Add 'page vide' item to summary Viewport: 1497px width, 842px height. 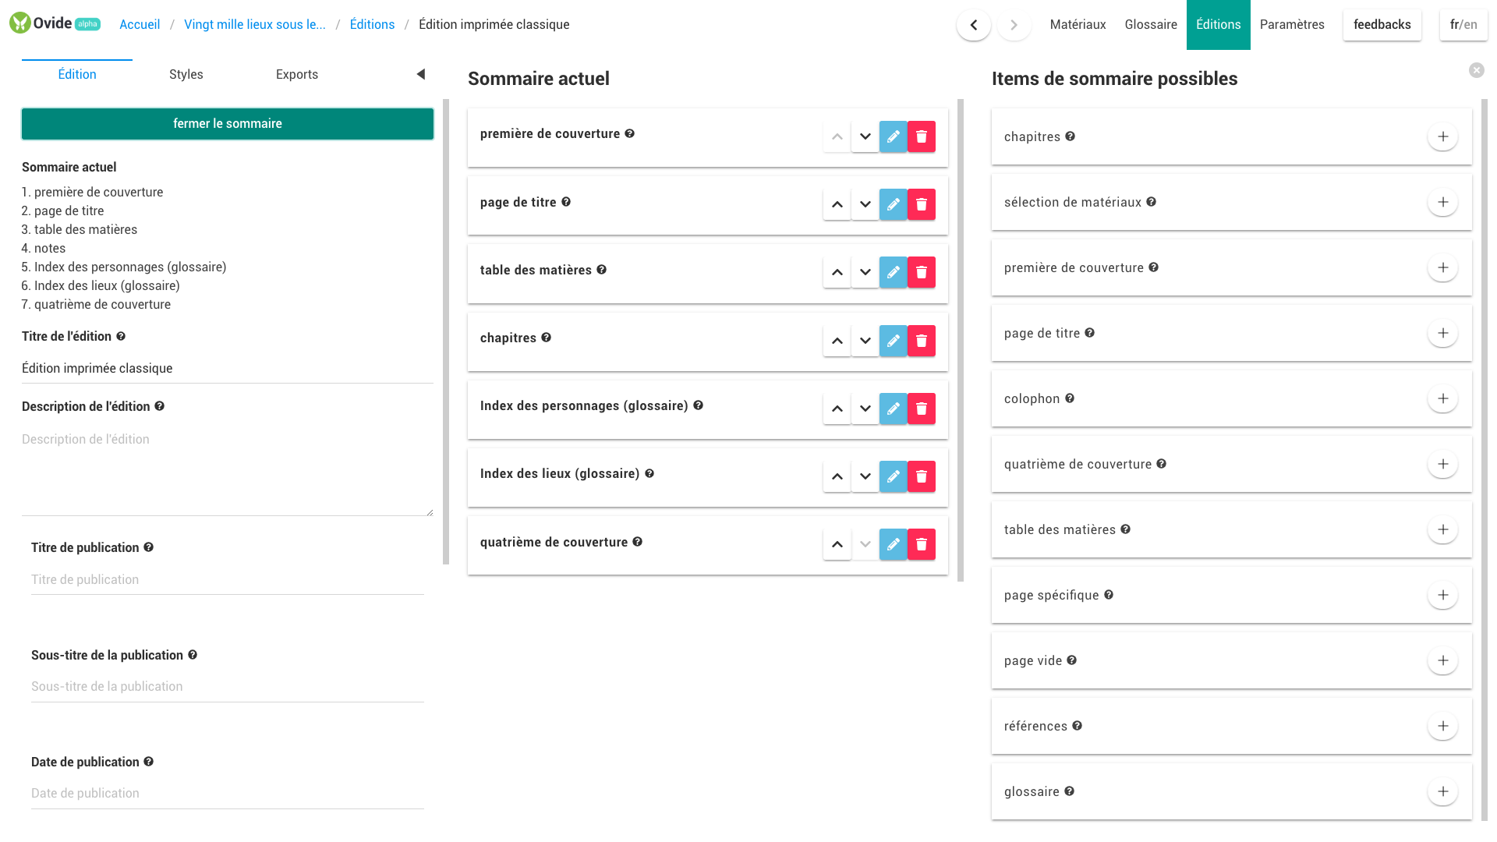click(x=1442, y=660)
